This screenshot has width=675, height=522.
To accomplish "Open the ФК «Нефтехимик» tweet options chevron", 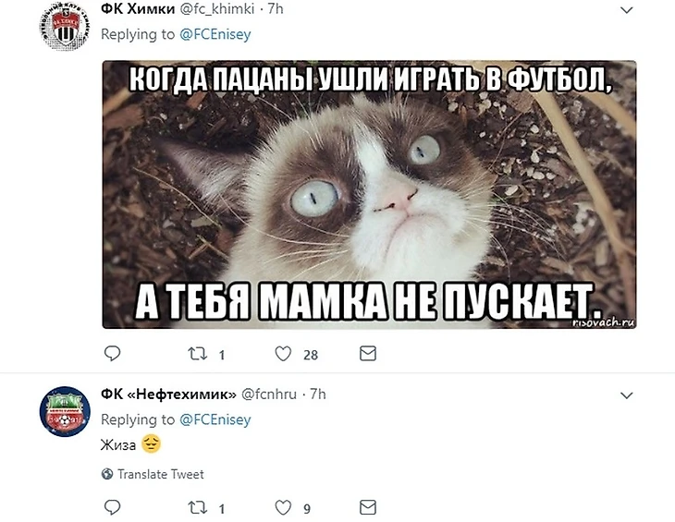I will pos(626,395).
